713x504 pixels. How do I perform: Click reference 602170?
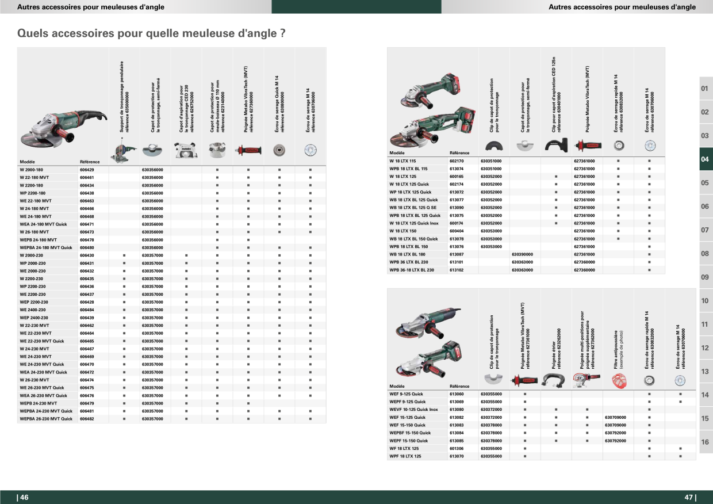pos(457,161)
